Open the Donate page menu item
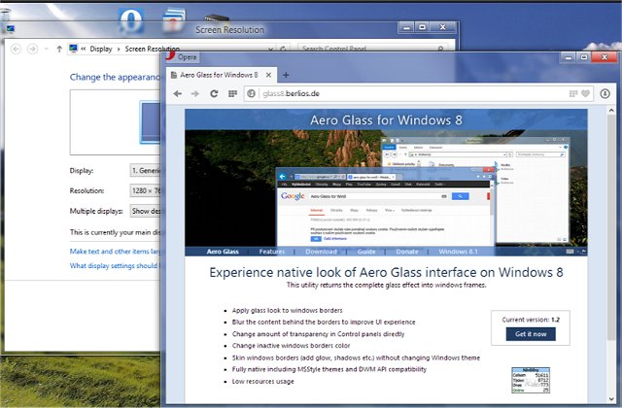Image resolution: width=622 pixels, height=408 pixels. click(407, 252)
